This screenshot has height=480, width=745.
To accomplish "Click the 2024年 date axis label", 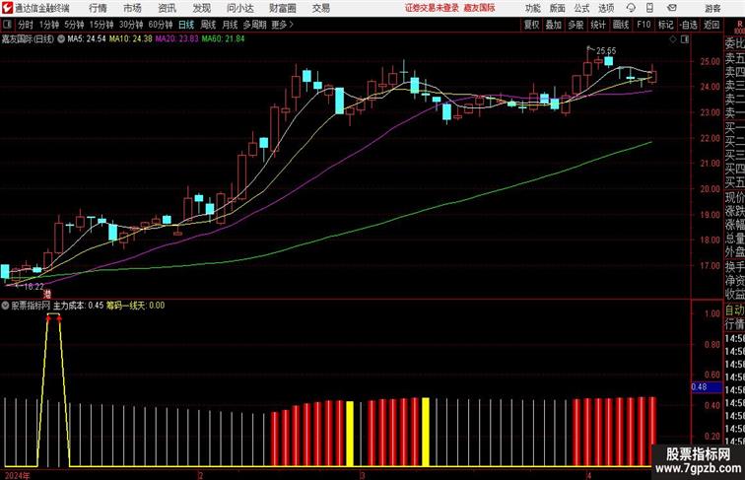I will pos(17,475).
